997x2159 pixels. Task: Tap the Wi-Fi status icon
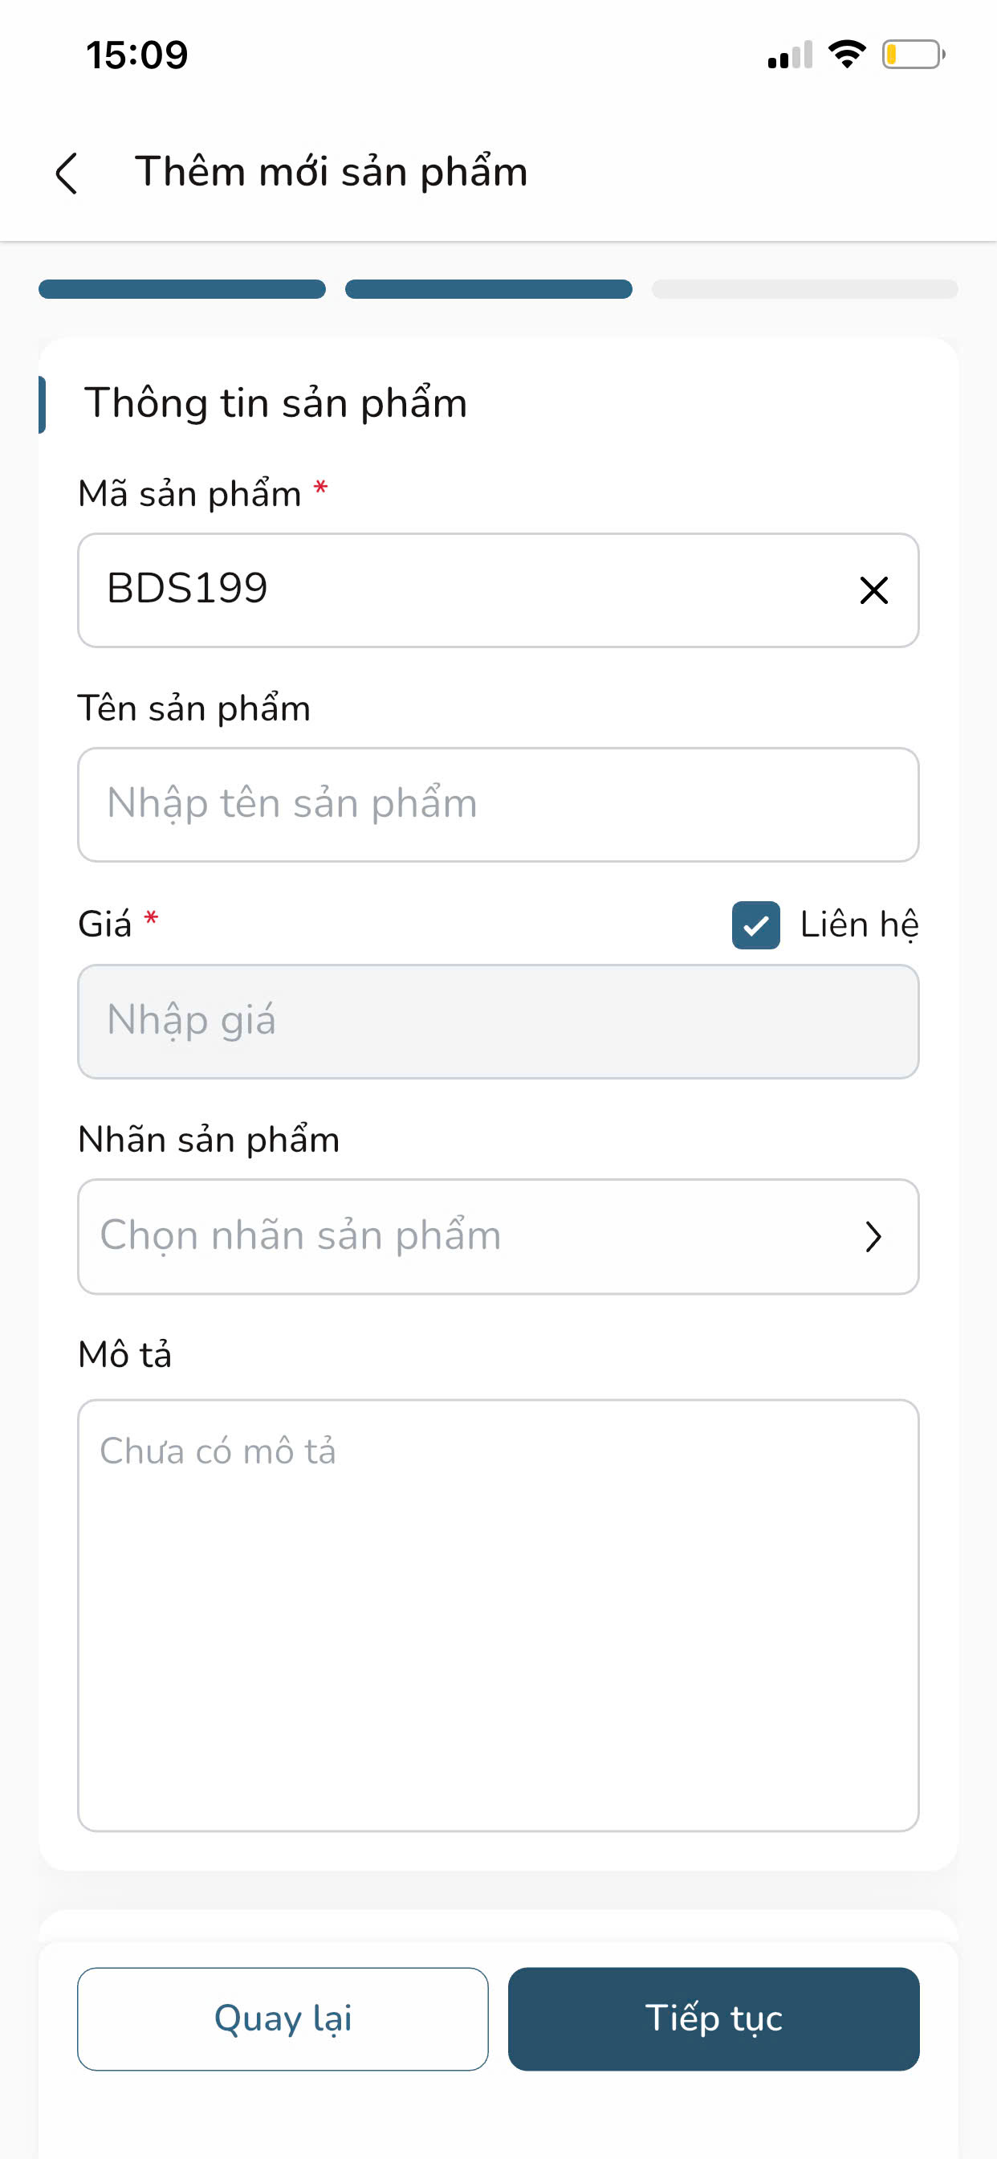[x=847, y=55]
